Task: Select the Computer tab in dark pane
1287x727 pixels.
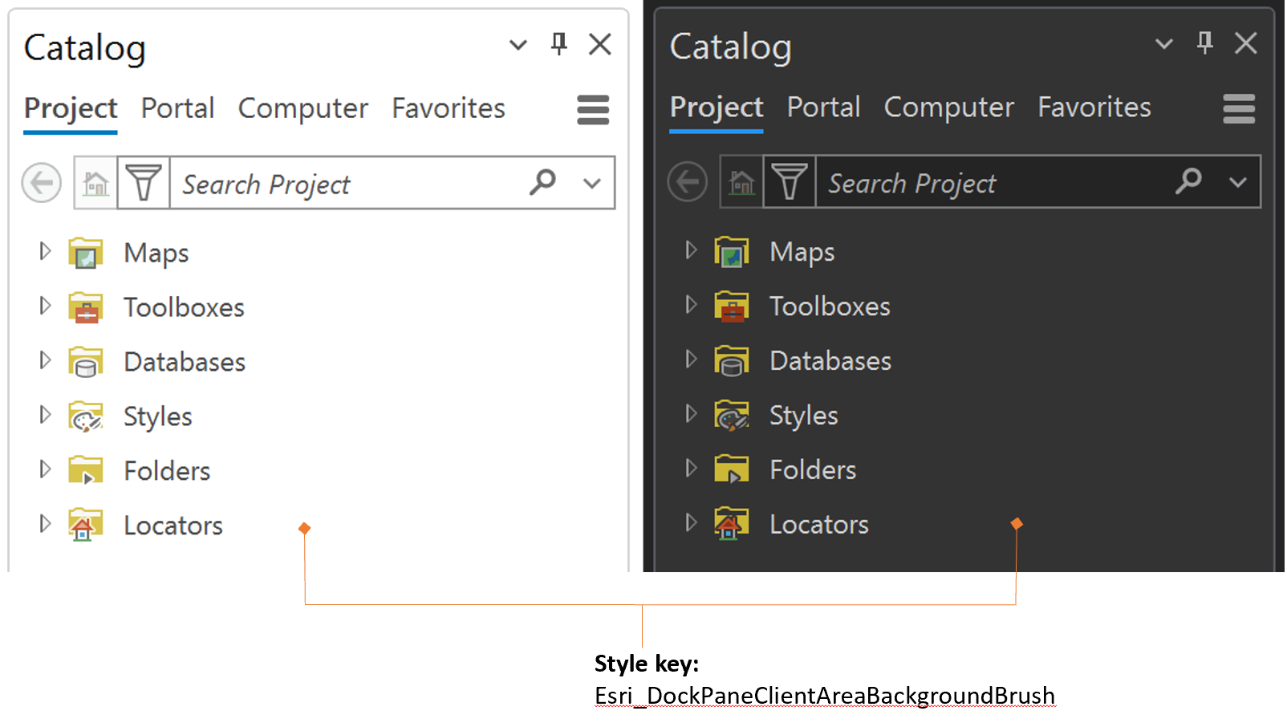Action: [x=948, y=108]
